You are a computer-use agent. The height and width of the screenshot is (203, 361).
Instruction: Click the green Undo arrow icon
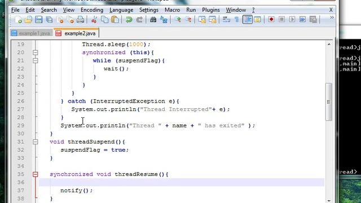point(129,20)
